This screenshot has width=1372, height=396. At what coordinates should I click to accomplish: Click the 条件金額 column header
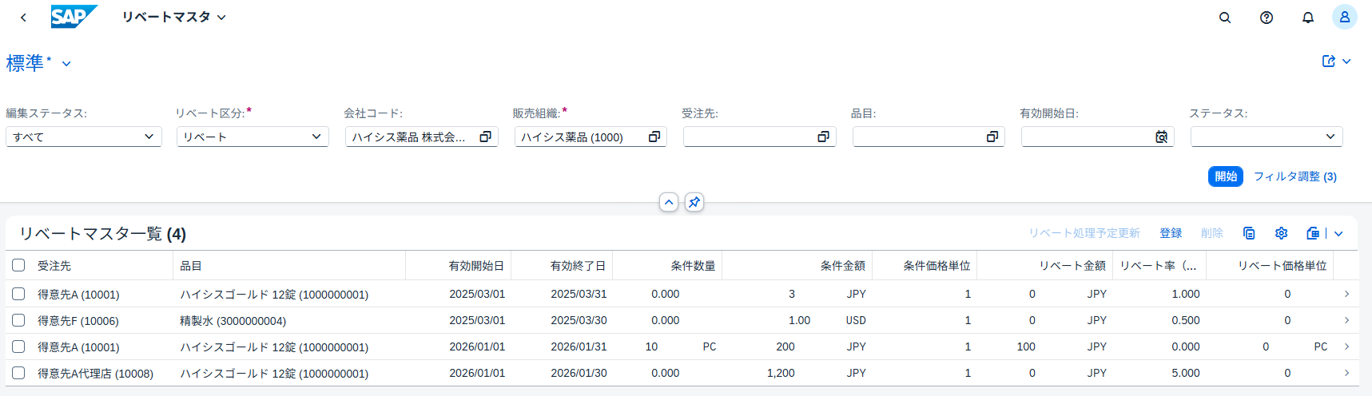pyautogui.click(x=797, y=265)
